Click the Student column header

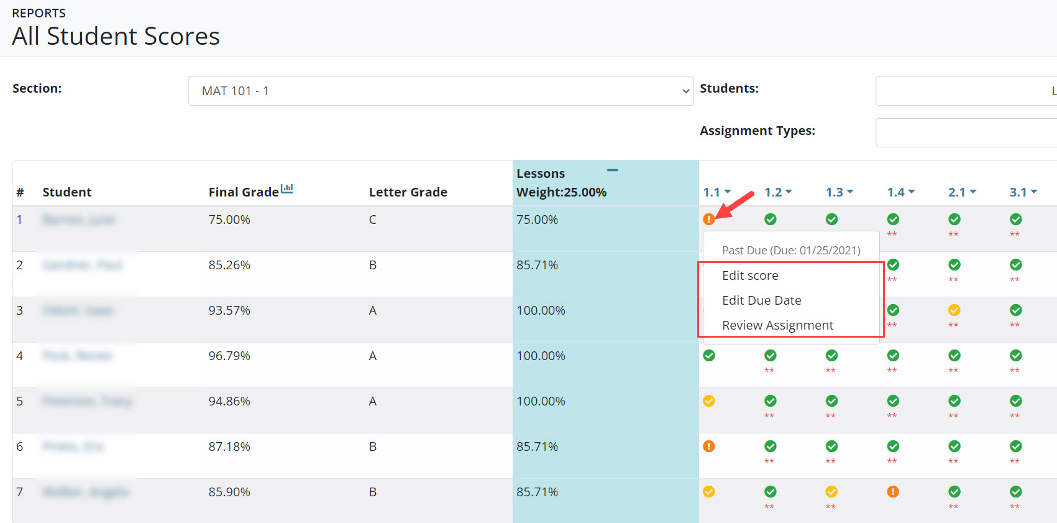(67, 192)
